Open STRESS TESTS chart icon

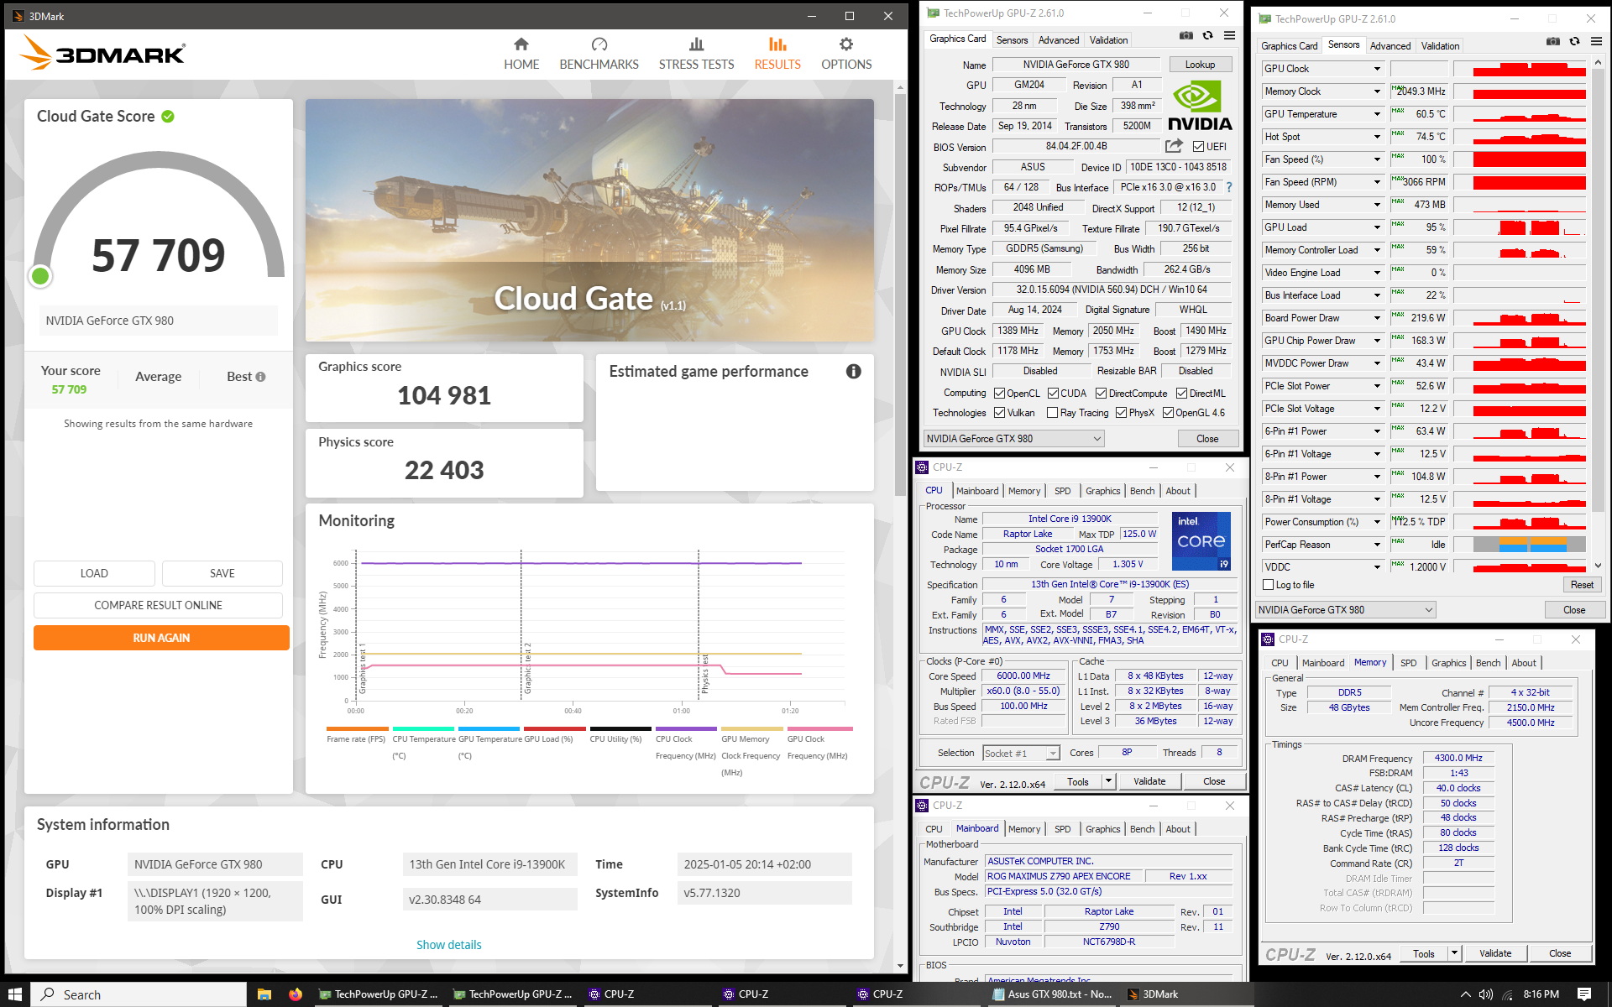[696, 44]
